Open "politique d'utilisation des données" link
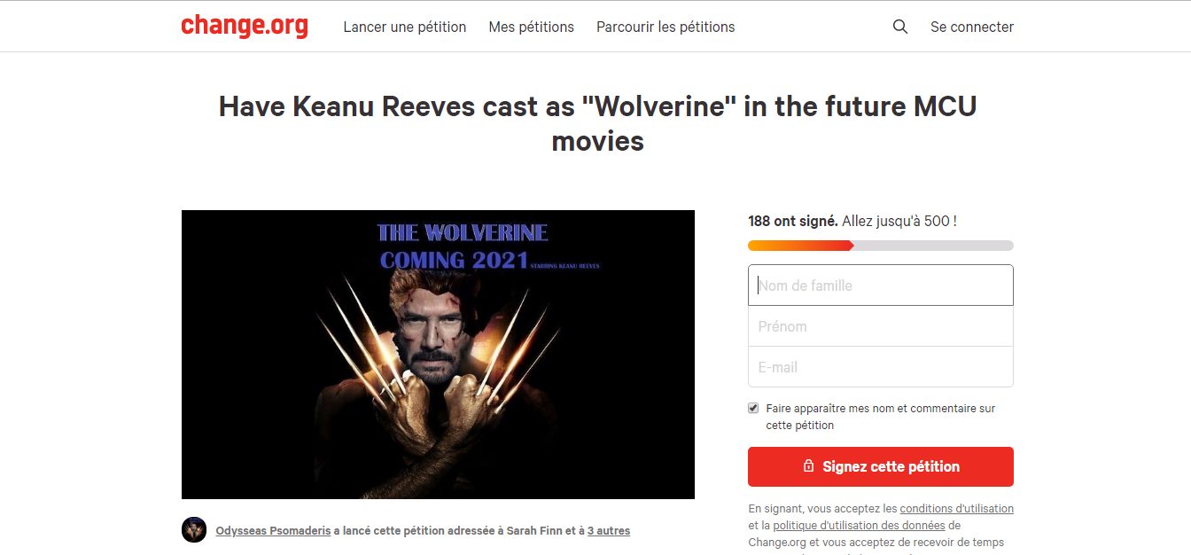 tap(859, 526)
